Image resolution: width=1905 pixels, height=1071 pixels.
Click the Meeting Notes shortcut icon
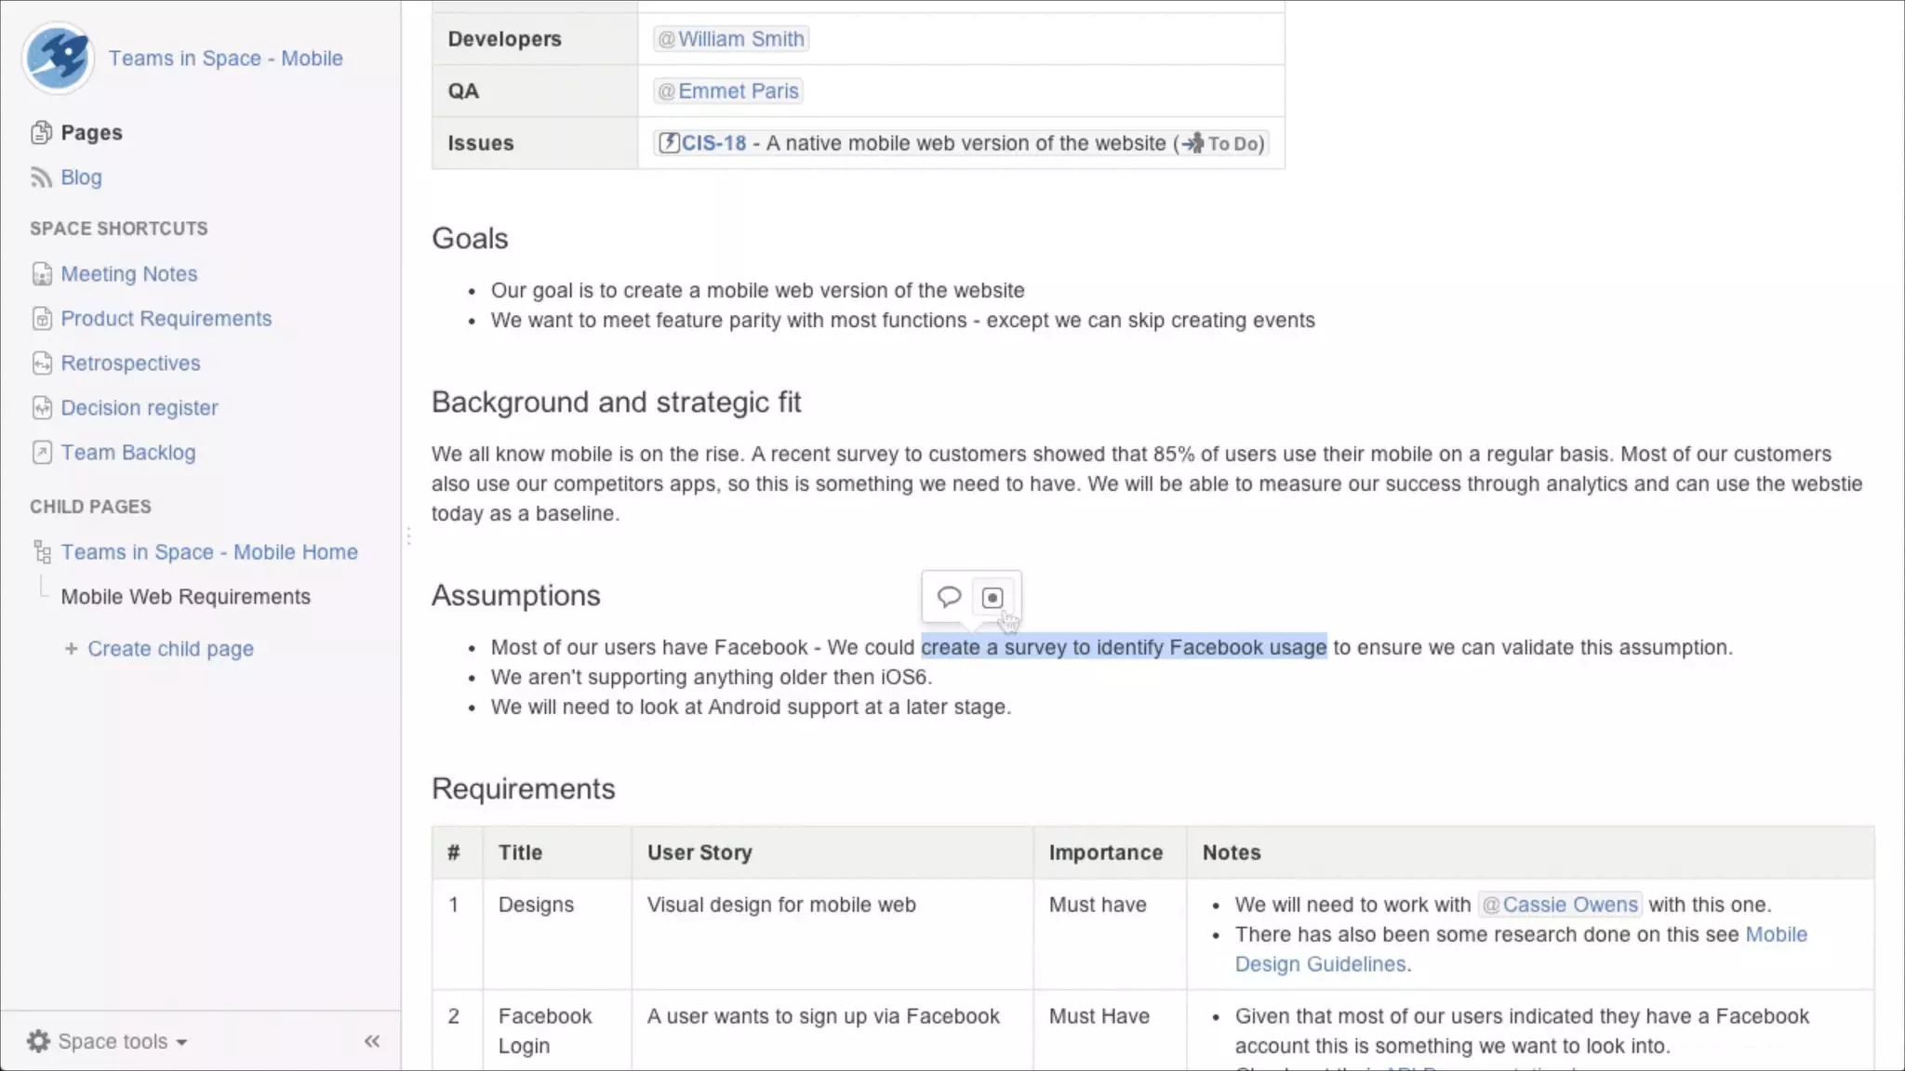tap(42, 274)
